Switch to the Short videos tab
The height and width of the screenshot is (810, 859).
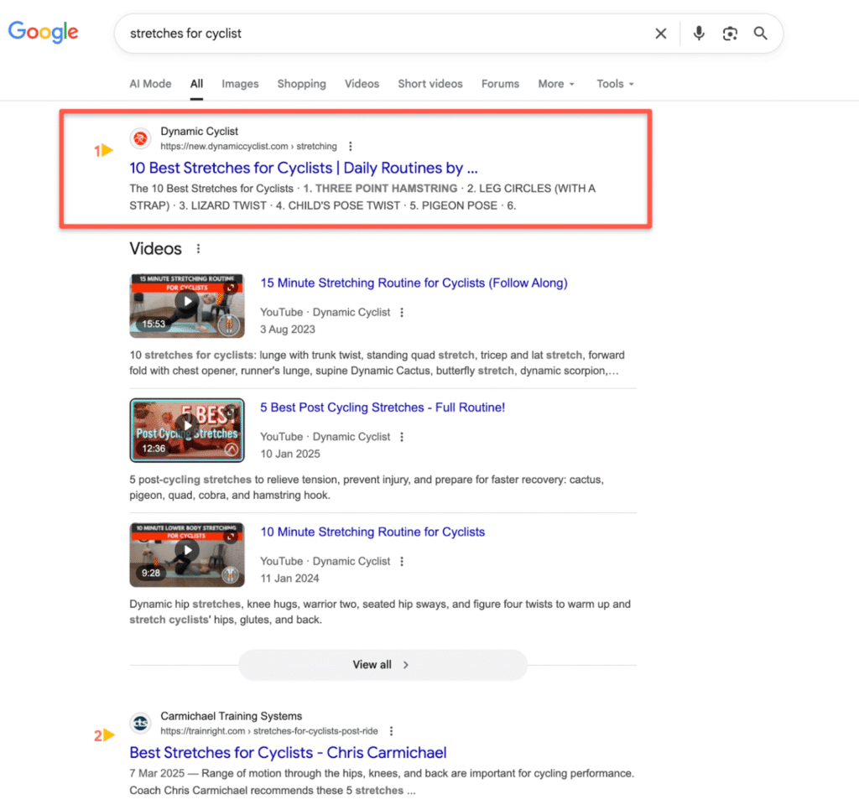point(429,84)
